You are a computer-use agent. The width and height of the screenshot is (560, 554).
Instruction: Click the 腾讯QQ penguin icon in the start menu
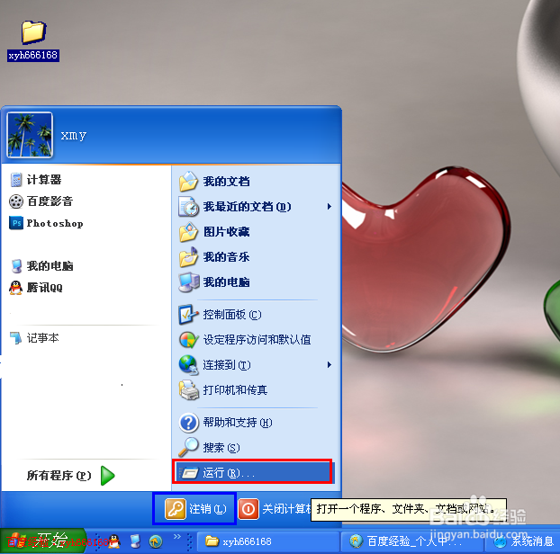[15, 288]
